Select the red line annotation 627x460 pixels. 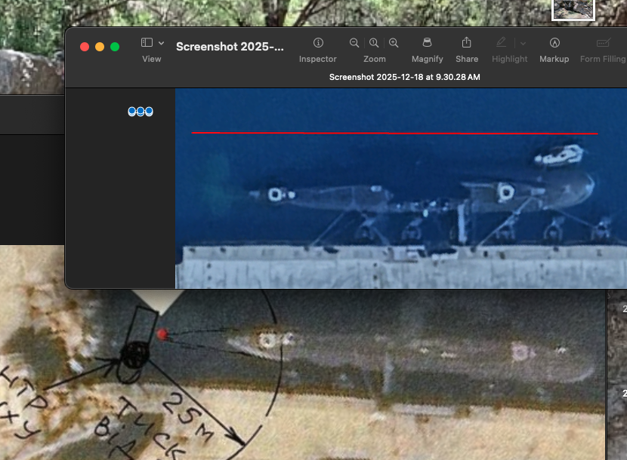(x=393, y=133)
